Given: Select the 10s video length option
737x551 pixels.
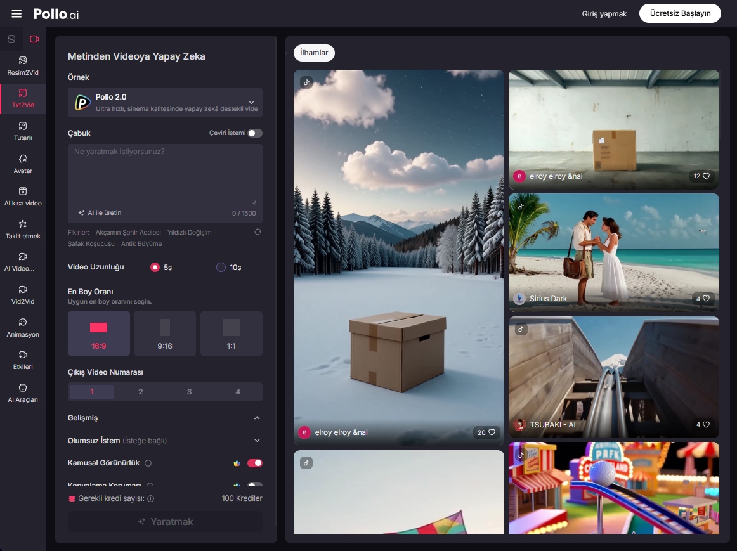Looking at the screenshot, I should (x=221, y=268).
